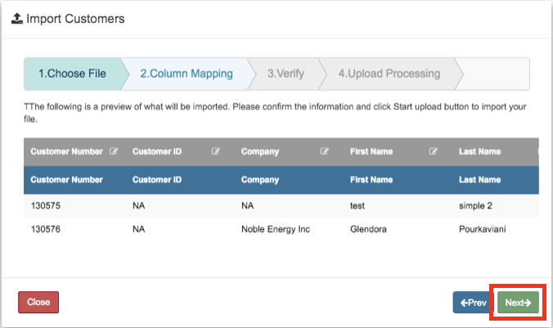
Task: Click the 'test' first name cell
Action: (x=358, y=207)
